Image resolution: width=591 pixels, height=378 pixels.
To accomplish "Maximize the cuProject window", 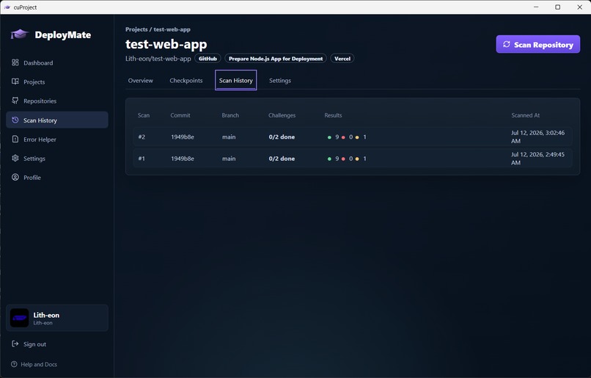I will pyautogui.click(x=558, y=7).
